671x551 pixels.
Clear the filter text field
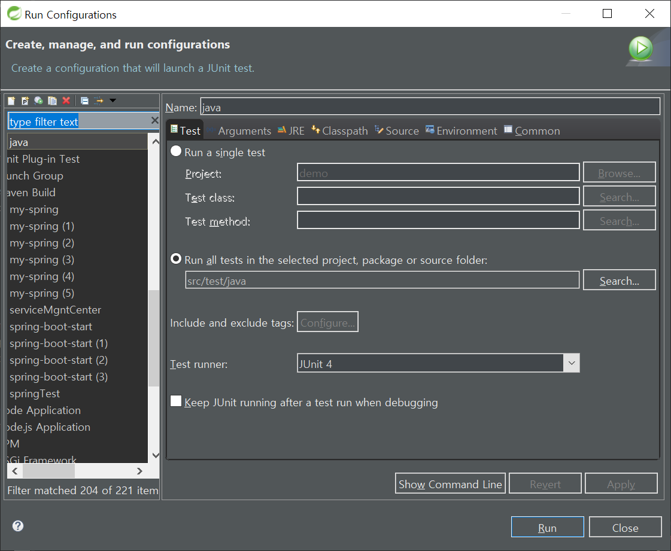[x=154, y=121]
